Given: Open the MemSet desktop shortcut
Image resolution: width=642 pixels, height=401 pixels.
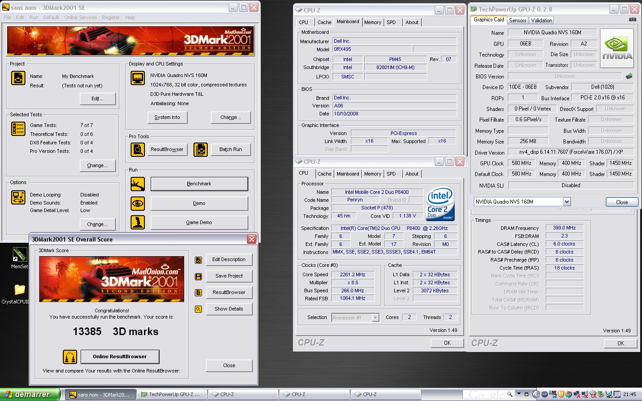Looking at the screenshot, I should [x=19, y=258].
